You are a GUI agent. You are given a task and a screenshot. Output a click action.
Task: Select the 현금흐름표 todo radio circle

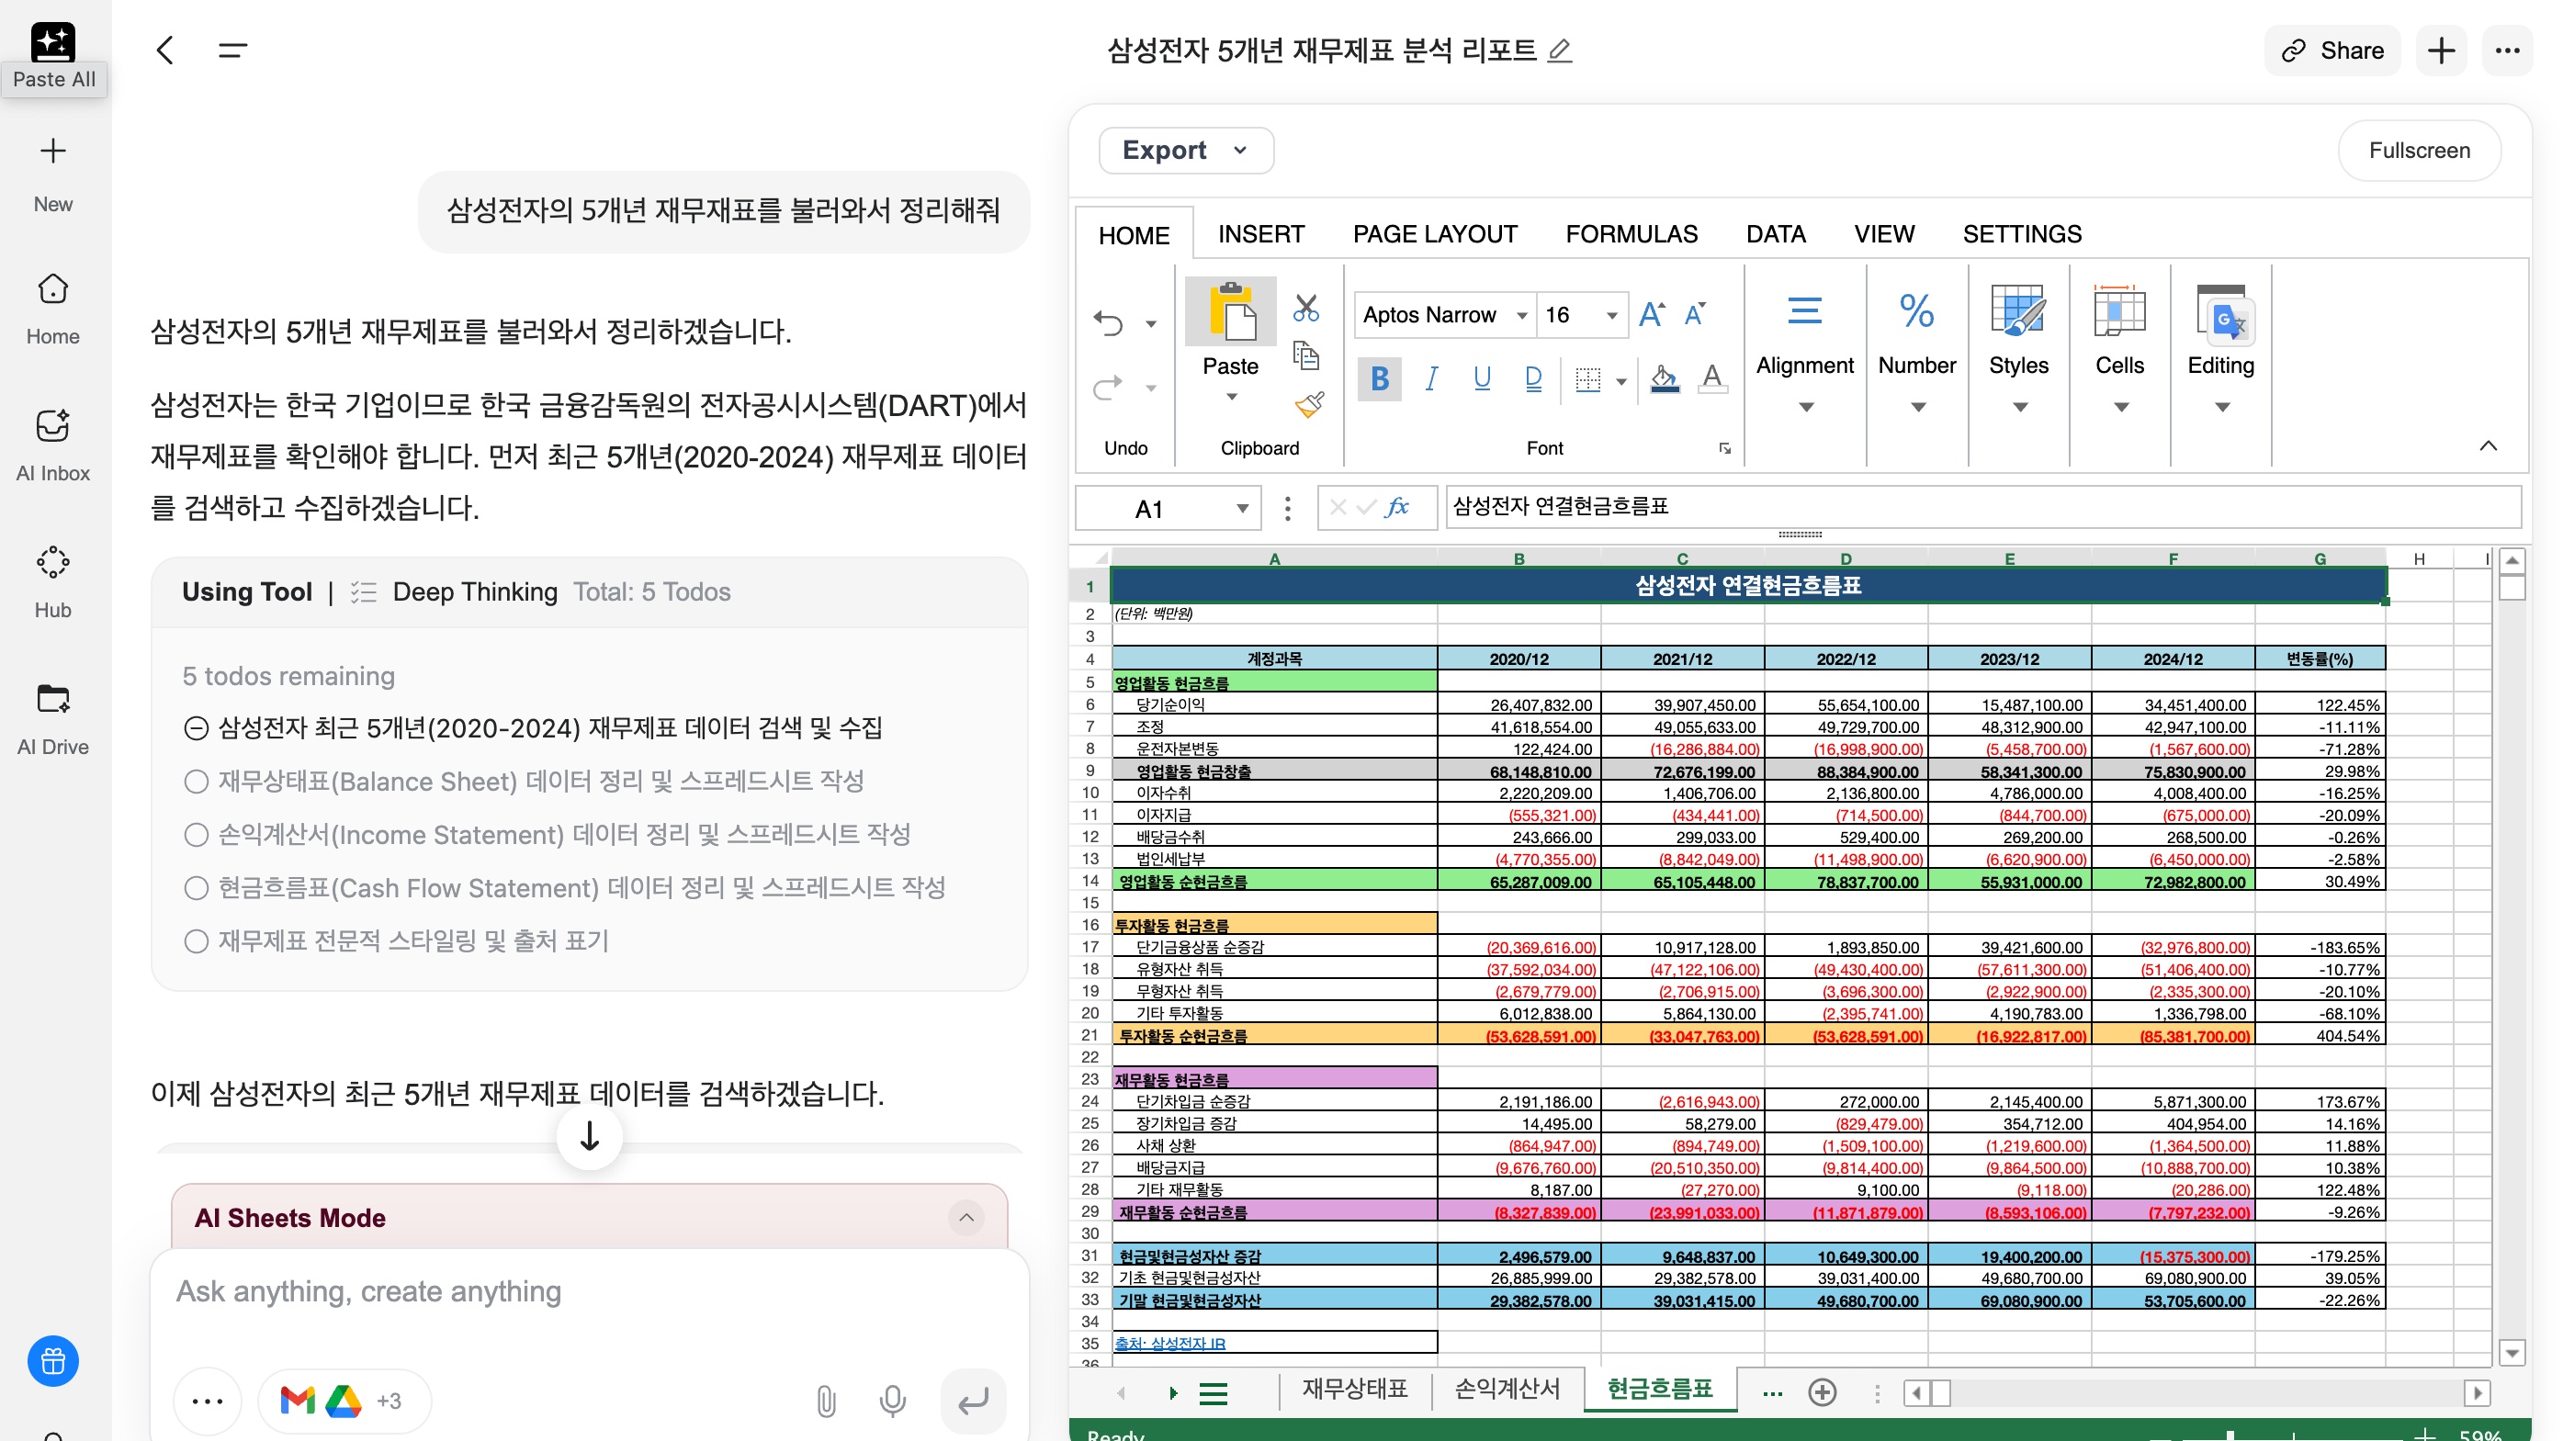(196, 888)
